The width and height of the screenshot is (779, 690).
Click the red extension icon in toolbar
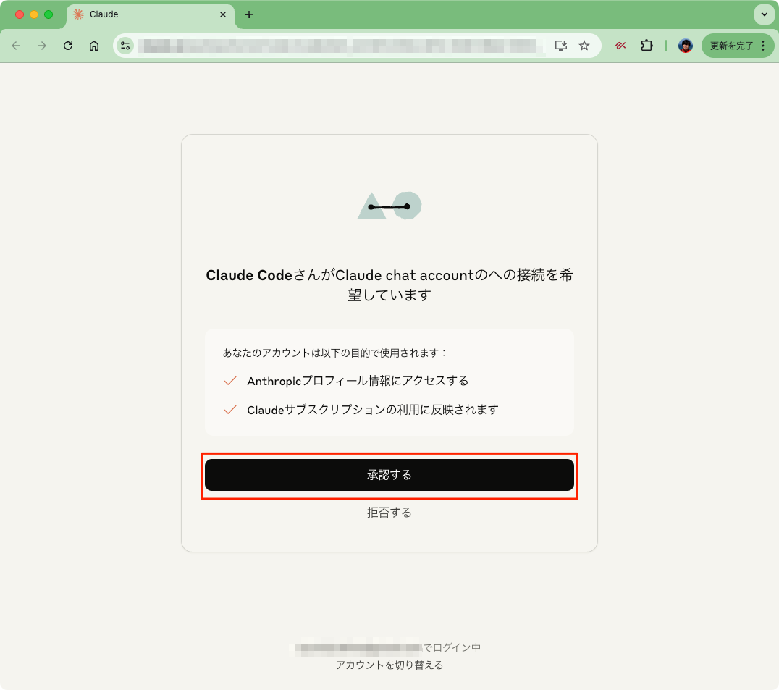point(620,46)
